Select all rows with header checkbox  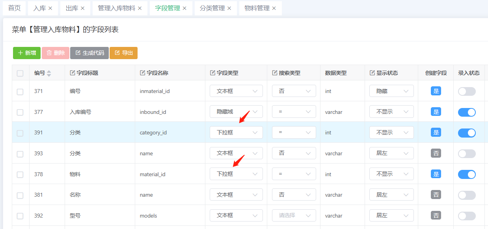pos(20,73)
